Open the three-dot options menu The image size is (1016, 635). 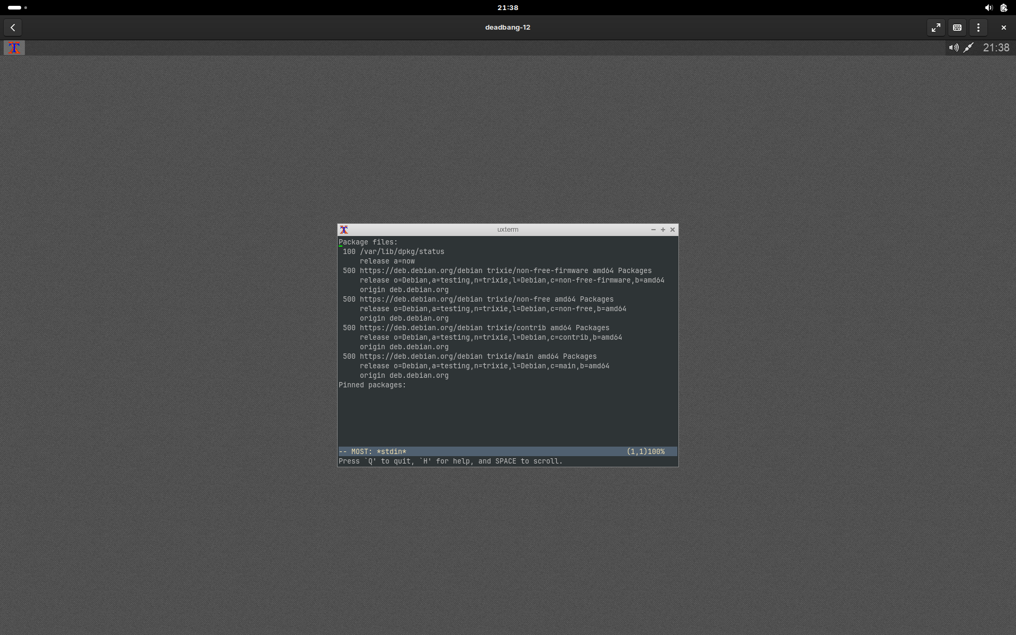978,28
